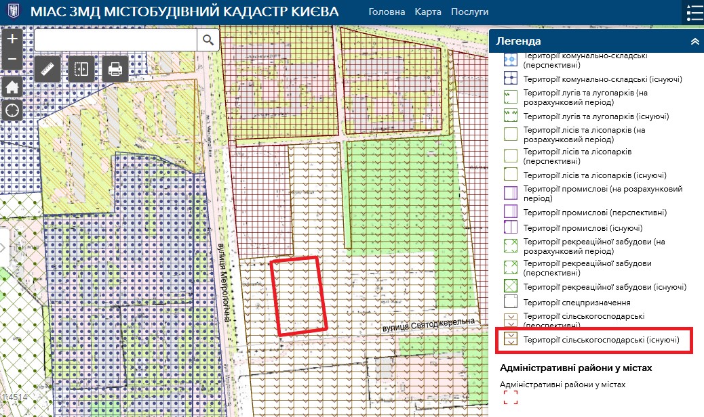Activate the map swipe compare tool

click(x=81, y=68)
